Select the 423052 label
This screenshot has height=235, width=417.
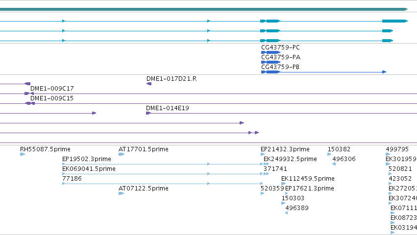tap(400, 179)
